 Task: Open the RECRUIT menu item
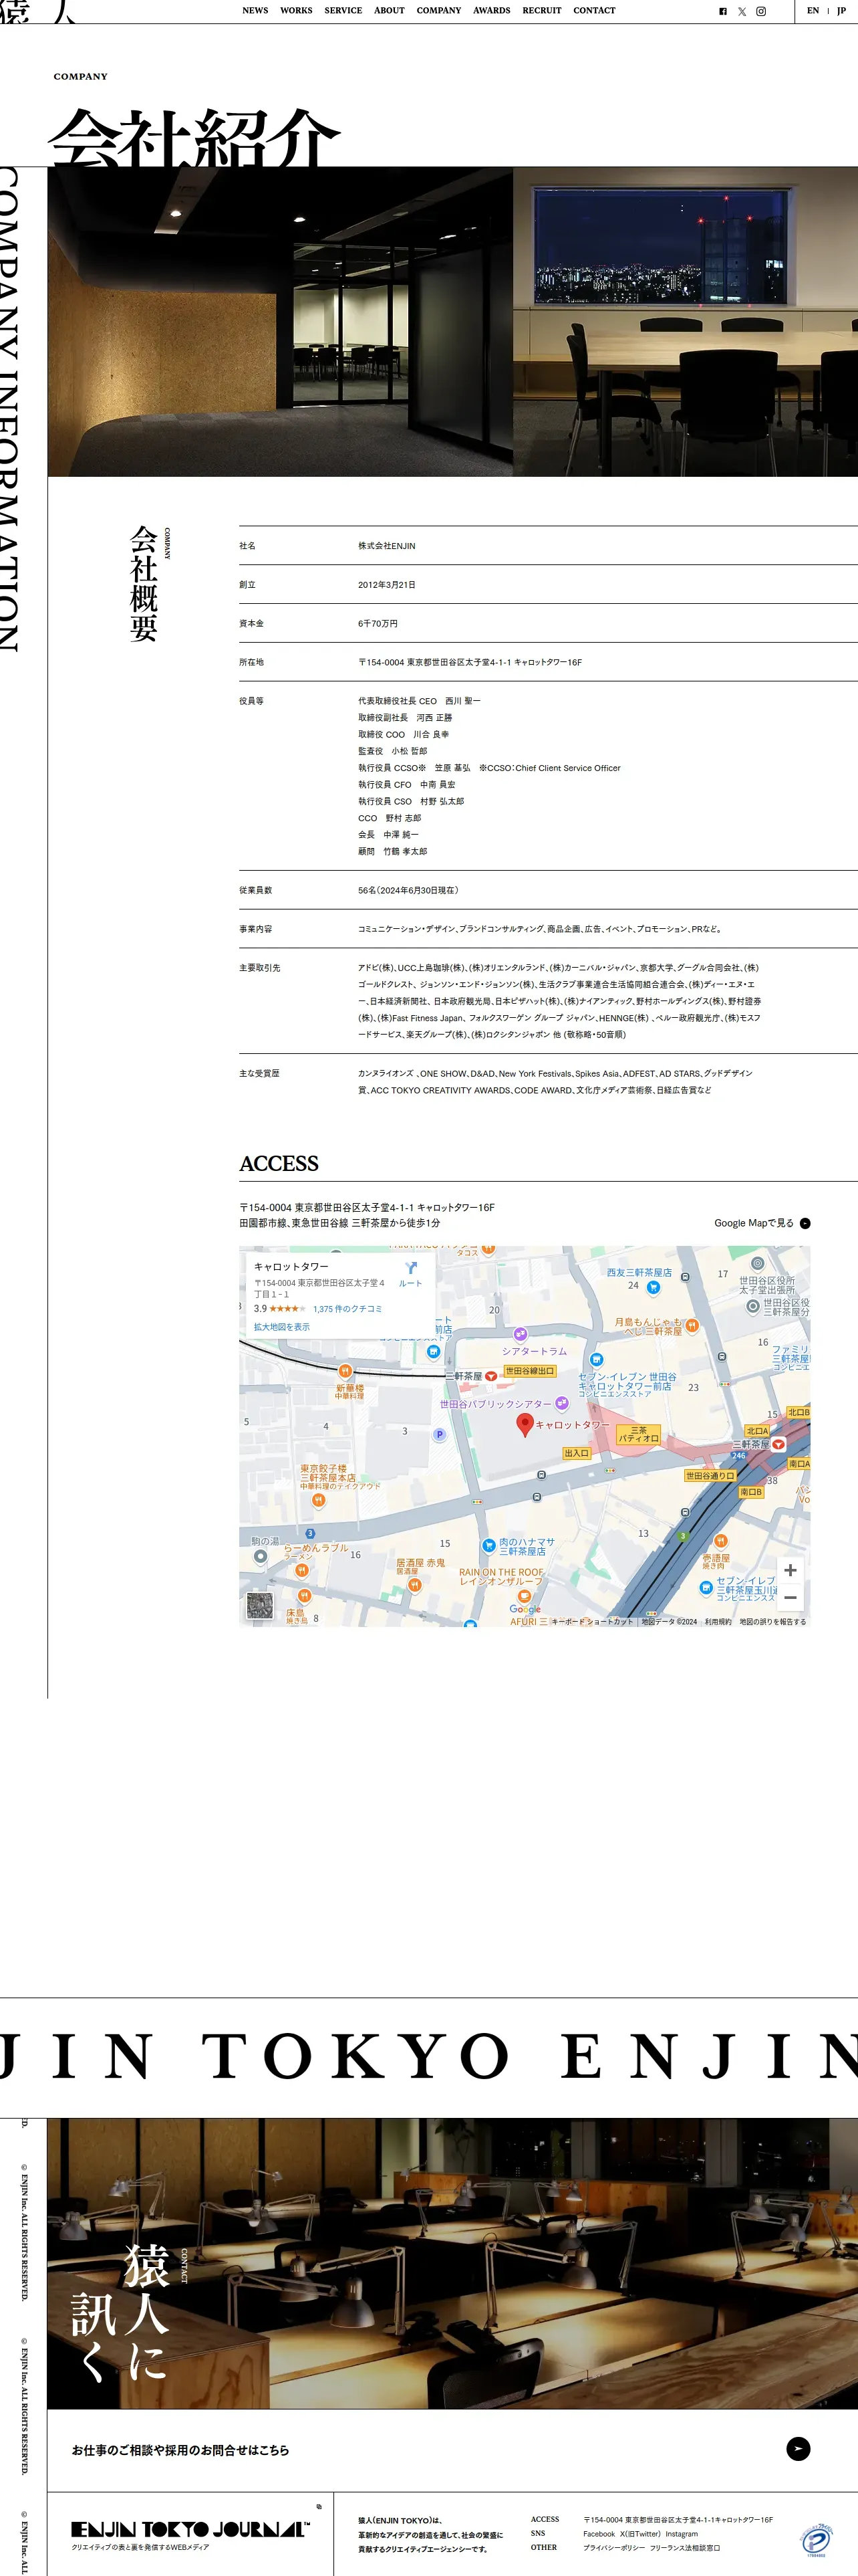[541, 11]
